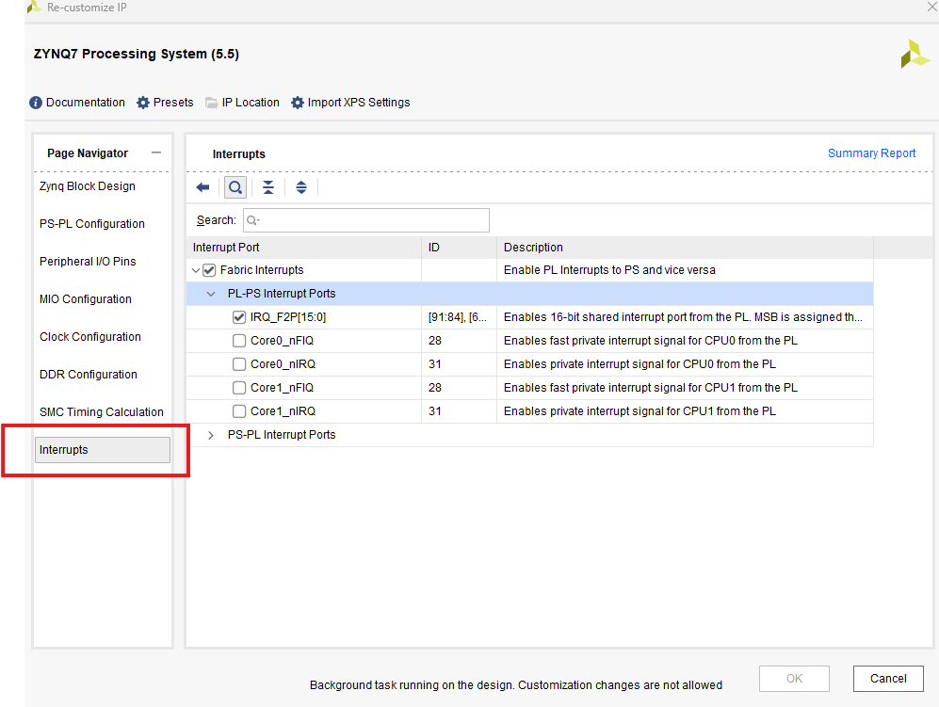
Task: Open Zynq Block Design page
Action: [88, 186]
